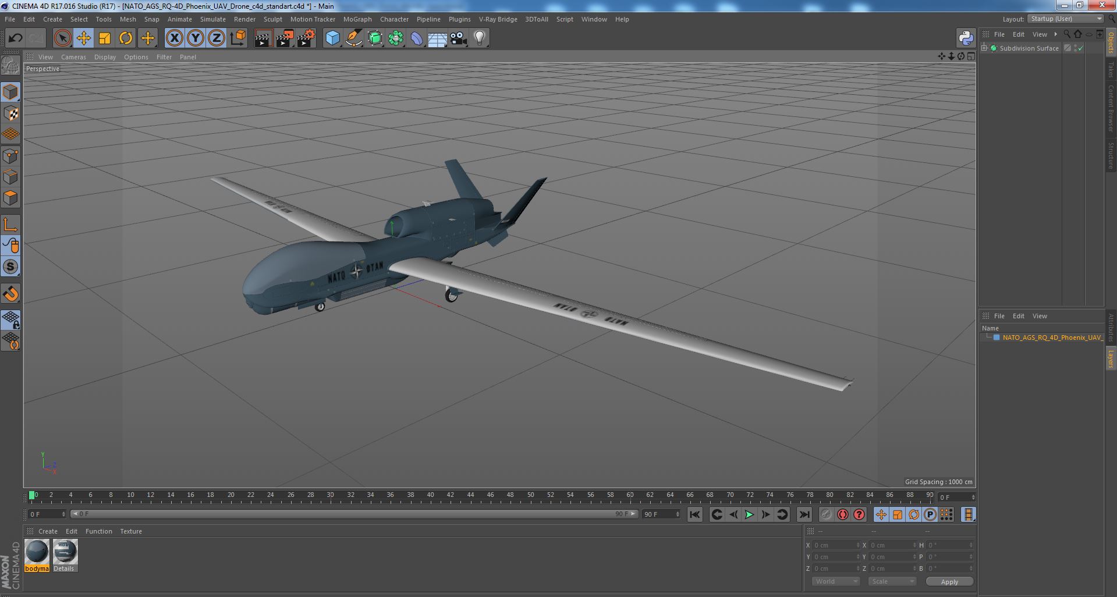
Task: Go to start of animation
Action: coord(694,514)
